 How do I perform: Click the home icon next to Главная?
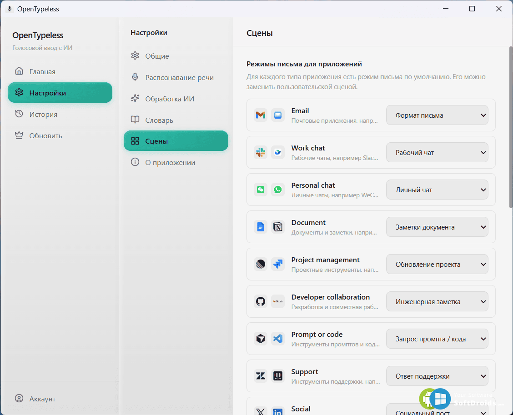click(19, 71)
